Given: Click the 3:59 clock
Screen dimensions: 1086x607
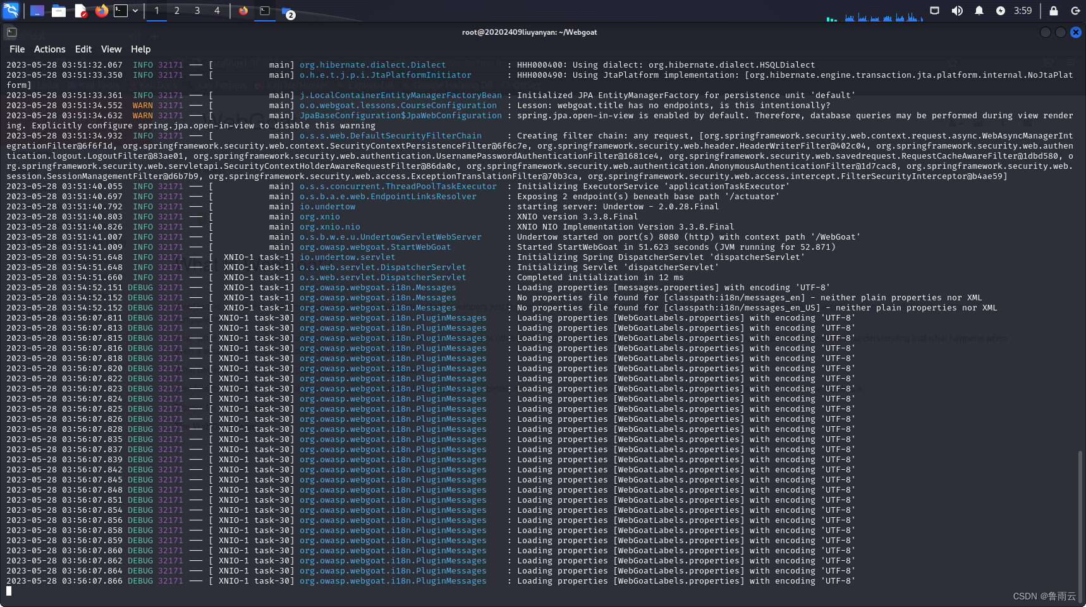Looking at the screenshot, I should coord(1023,11).
